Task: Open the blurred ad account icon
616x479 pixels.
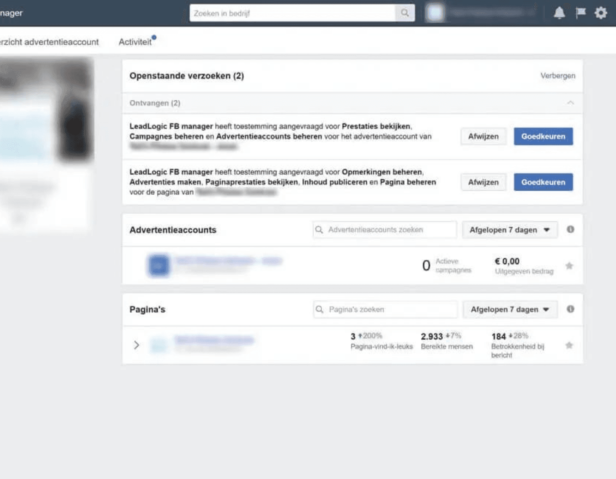Action: (158, 265)
